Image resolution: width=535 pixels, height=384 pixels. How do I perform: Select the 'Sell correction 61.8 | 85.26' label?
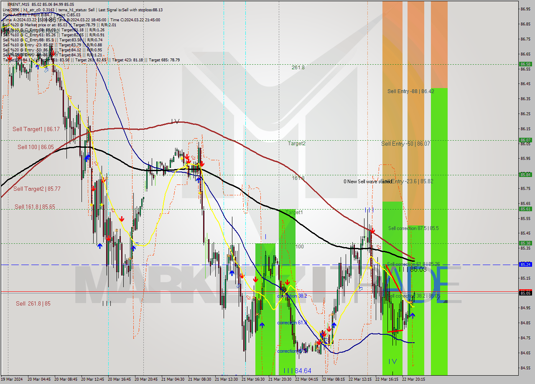(x=413, y=264)
